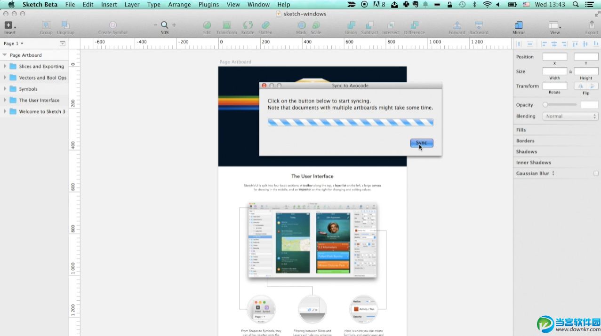
Task: Click the Bluetooth menu bar icon
Action: 474,4
